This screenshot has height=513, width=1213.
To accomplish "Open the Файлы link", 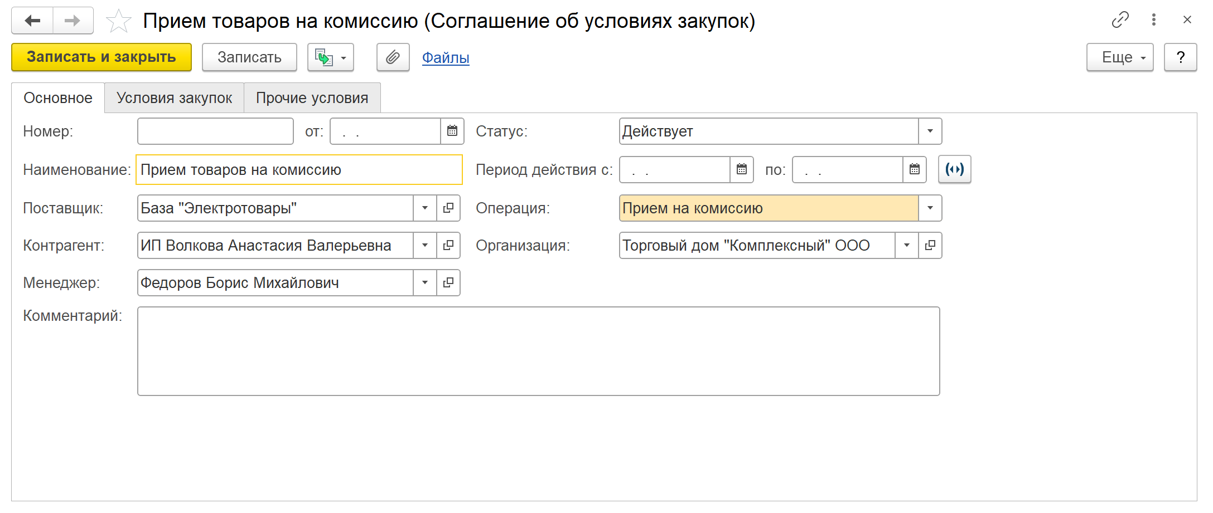I will click(445, 57).
